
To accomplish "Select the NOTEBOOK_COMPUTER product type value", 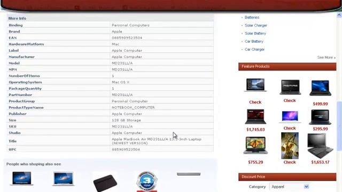I will [x=133, y=108].
